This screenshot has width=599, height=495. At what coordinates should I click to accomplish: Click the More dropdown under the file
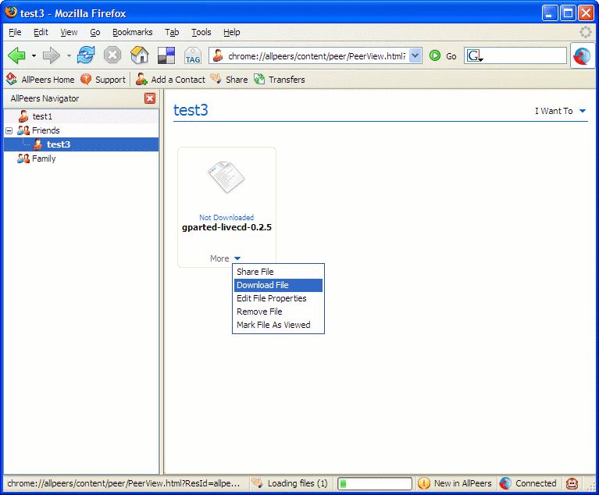click(226, 258)
